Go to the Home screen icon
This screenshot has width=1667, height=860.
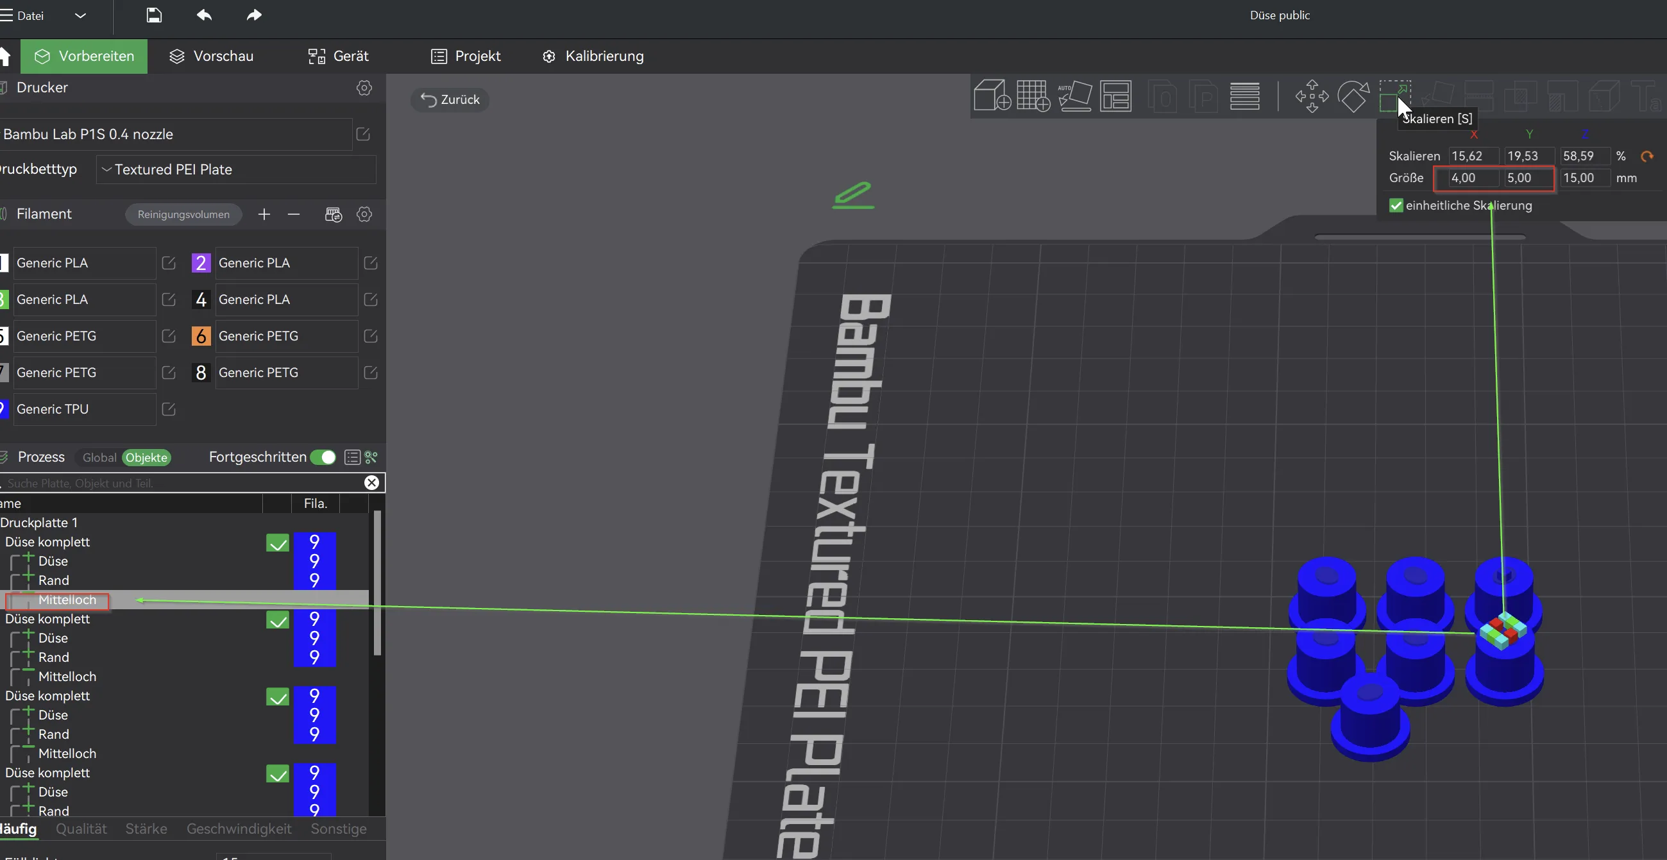tap(5, 56)
